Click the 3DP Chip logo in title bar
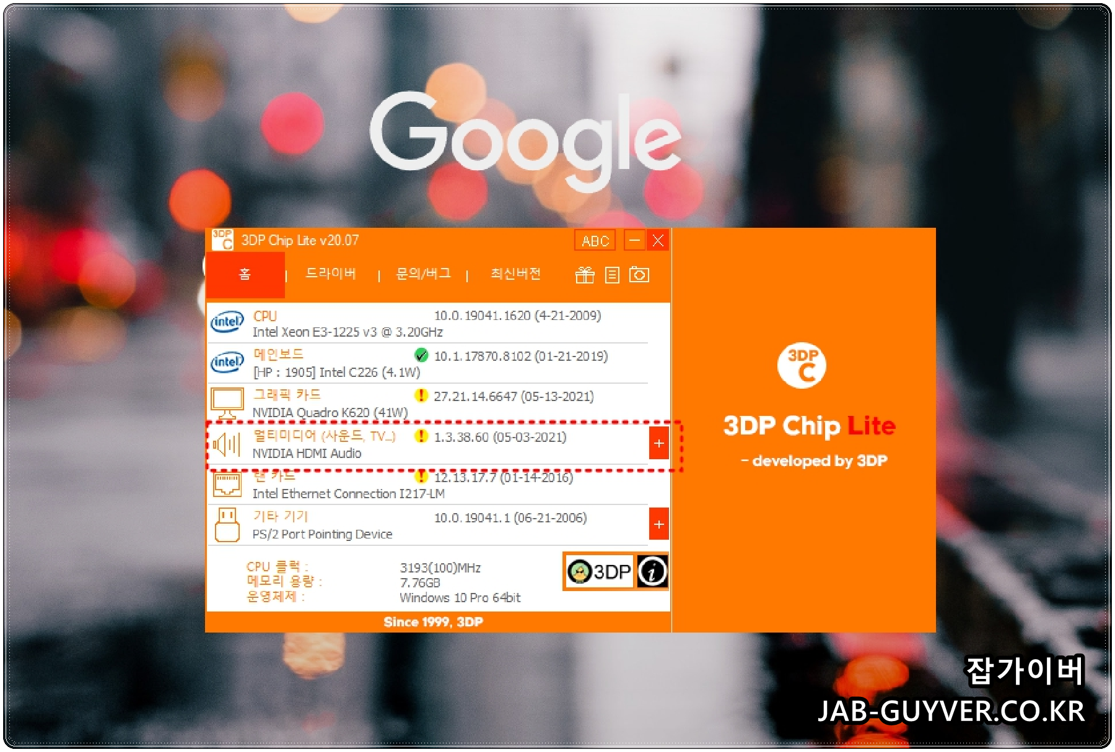The height and width of the screenshot is (752, 1115). pos(222,240)
